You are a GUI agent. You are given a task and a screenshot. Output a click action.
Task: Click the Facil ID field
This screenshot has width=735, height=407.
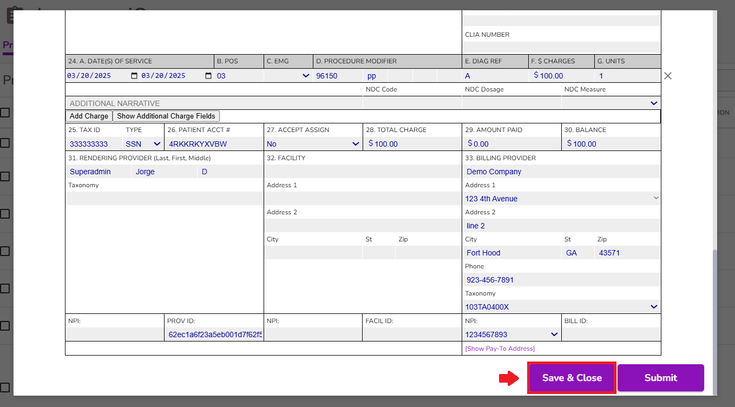[412, 334]
